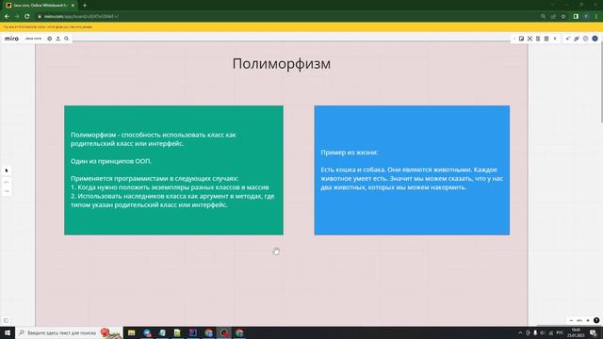
Task: Select the cursor tool in left toolbar
Action: (7, 170)
